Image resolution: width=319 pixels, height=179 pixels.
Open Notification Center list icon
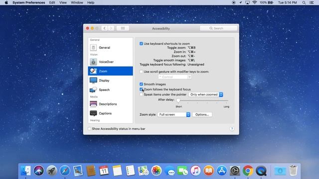312,2
